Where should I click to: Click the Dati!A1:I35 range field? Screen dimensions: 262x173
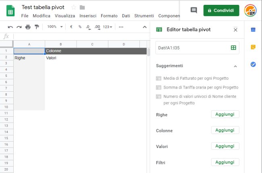198,48
